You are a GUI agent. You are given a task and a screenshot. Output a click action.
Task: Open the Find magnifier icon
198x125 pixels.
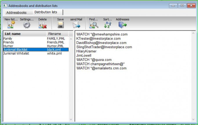pos(93,25)
